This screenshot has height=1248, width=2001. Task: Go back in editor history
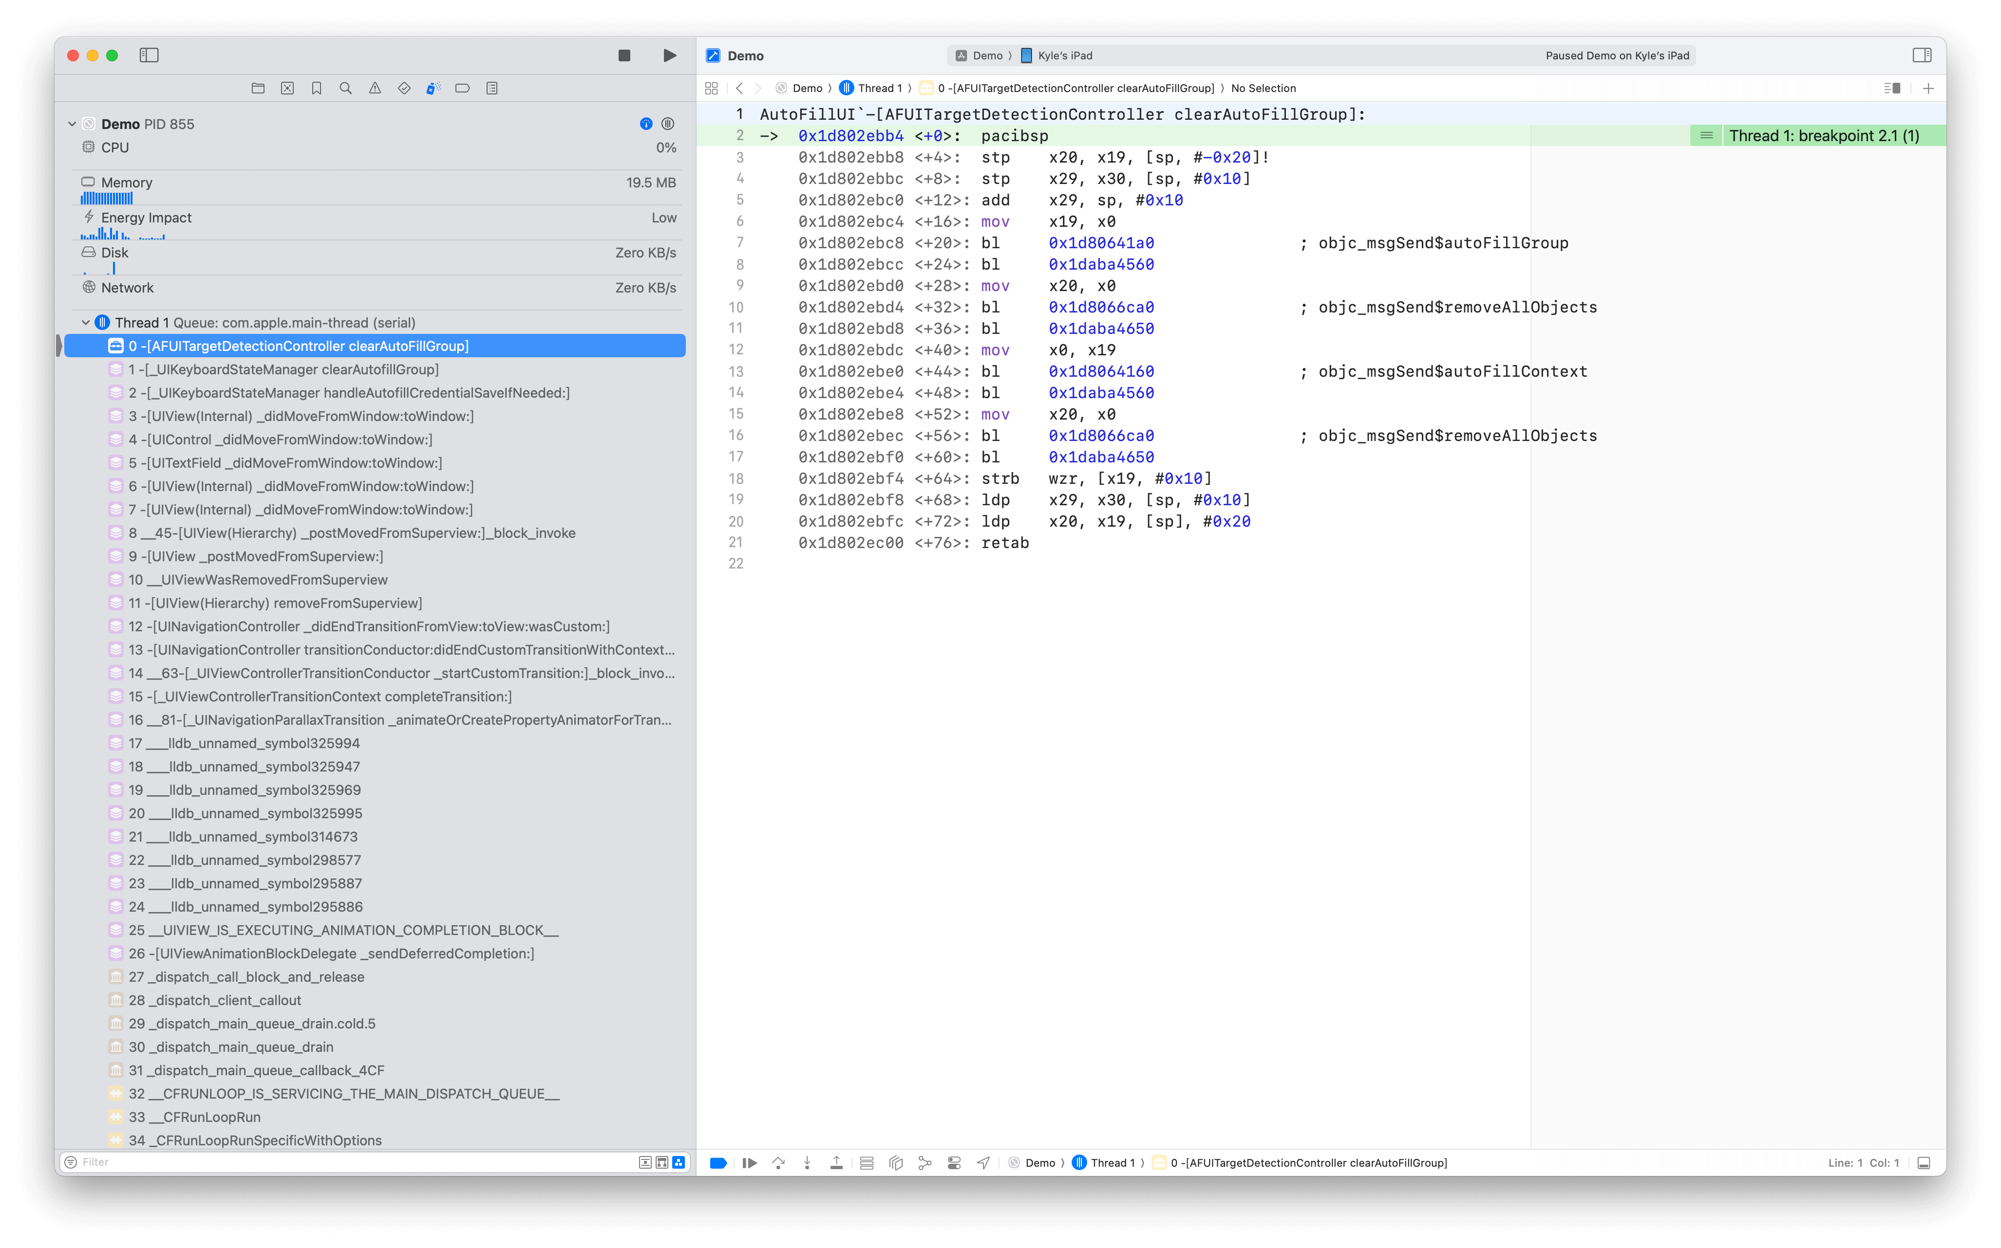click(x=739, y=88)
